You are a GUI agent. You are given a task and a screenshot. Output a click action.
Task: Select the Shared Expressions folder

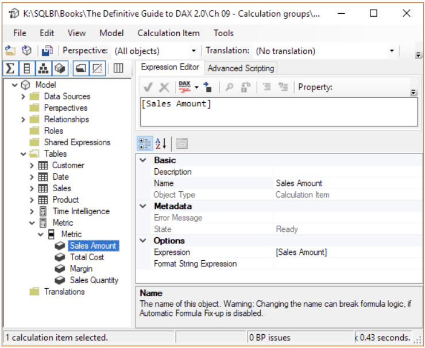78,142
